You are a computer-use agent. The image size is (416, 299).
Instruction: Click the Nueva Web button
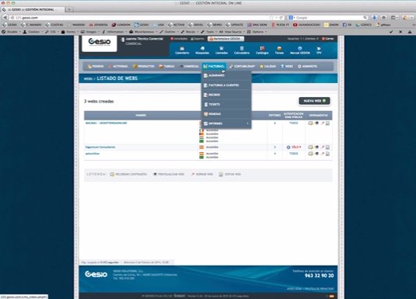(314, 101)
